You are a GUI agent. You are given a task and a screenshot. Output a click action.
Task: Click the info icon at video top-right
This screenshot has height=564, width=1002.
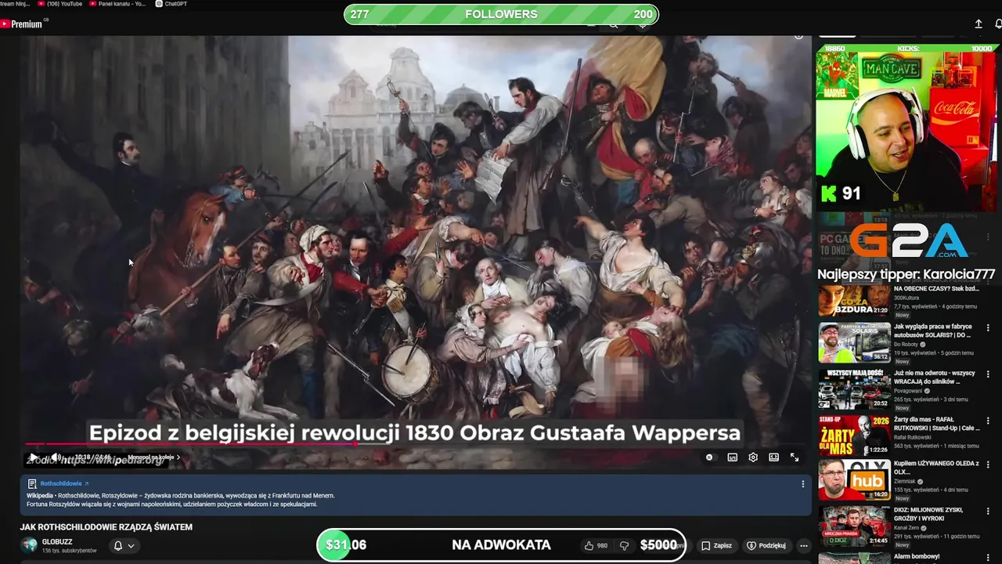click(798, 35)
